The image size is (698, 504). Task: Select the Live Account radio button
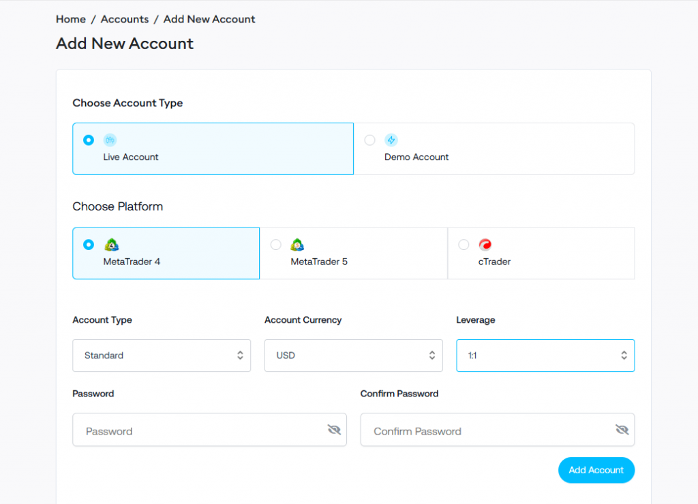[x=89, y=140]
